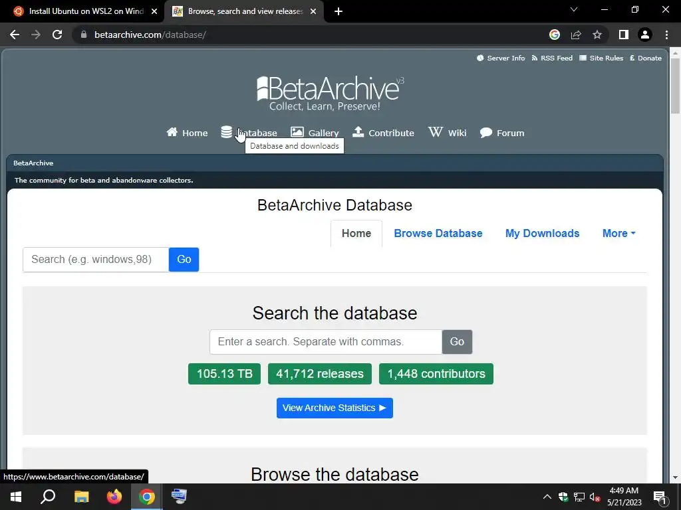Click the Enter a search field
The image size is (681, 510).
(x=326, y=342)
